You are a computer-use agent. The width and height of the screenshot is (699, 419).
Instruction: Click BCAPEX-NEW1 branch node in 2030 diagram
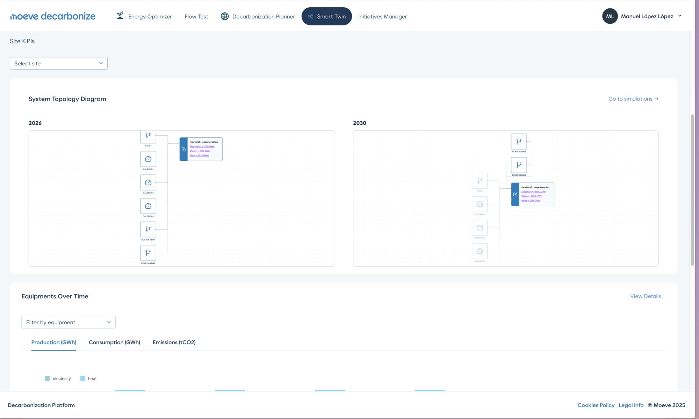519,142
